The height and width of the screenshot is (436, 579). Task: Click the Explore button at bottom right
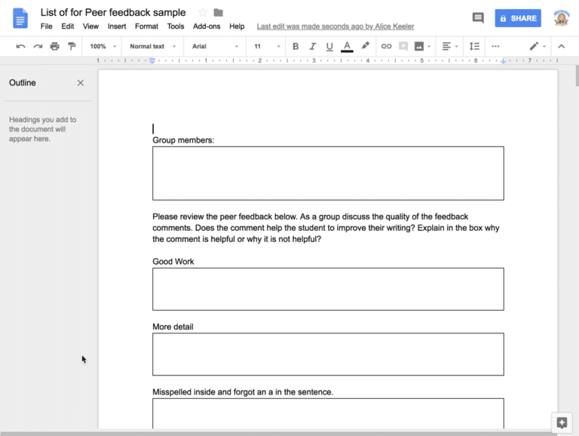pyautogui.click(x=562, y=422)
